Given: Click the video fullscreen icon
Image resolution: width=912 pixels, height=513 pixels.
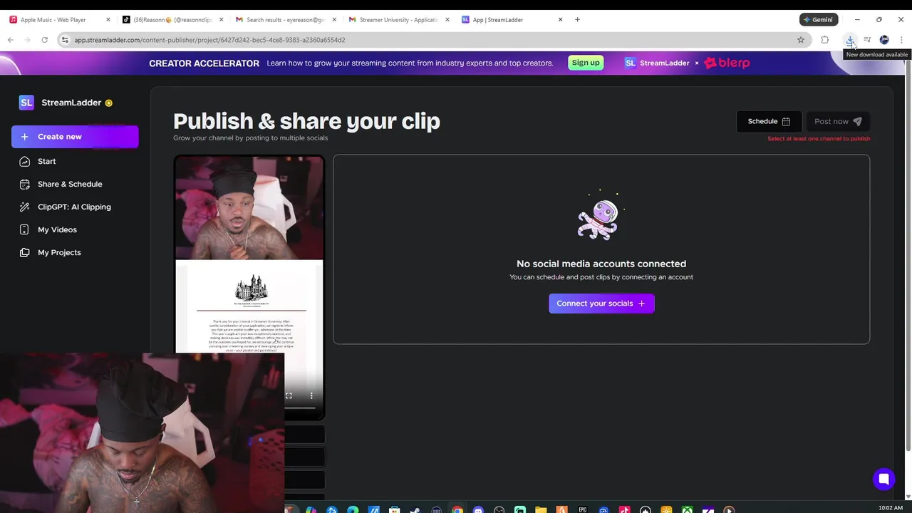Looking at the screenshot, I should click(289, 395).
